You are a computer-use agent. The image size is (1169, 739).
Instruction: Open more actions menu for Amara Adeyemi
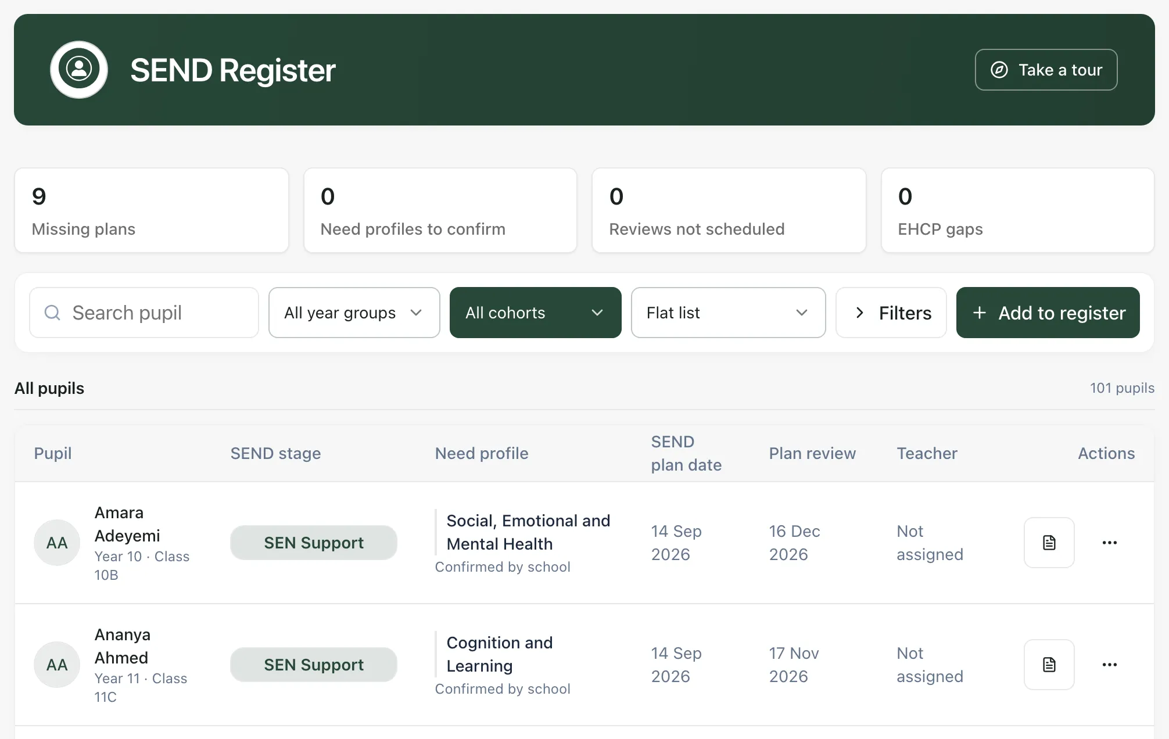[x=1109, y=543]
